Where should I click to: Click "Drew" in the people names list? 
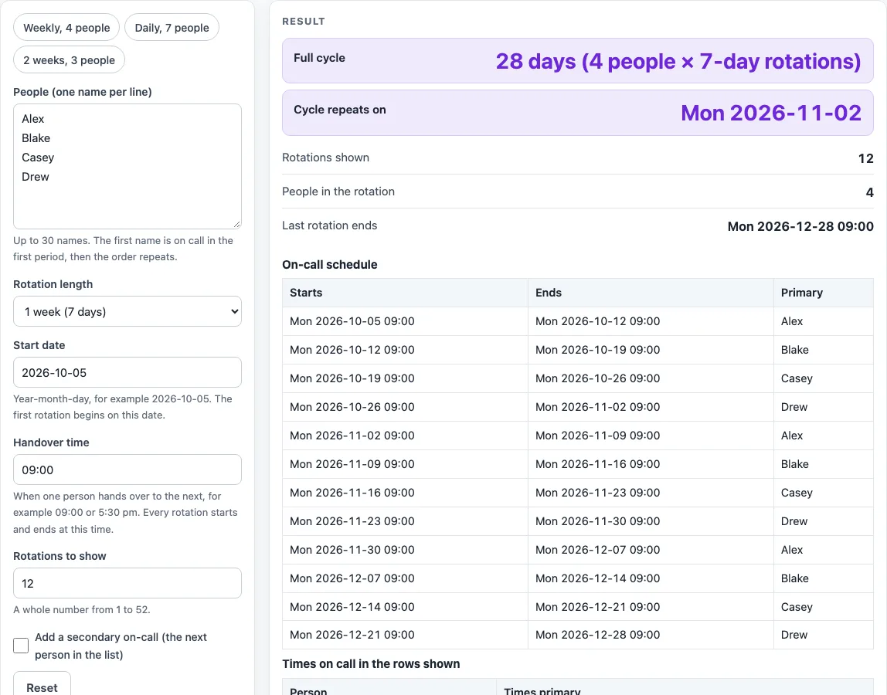(x=36, y=177)
